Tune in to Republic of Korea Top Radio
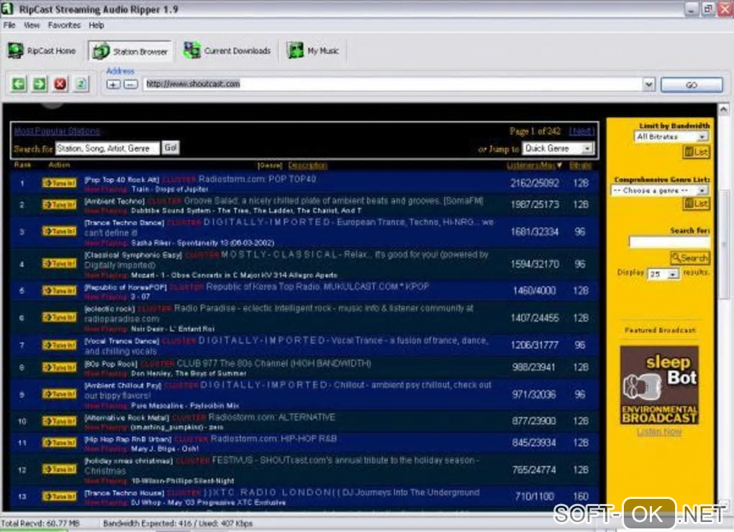The height and width of the screenshot is (532, 734). [x=59, y=290]
